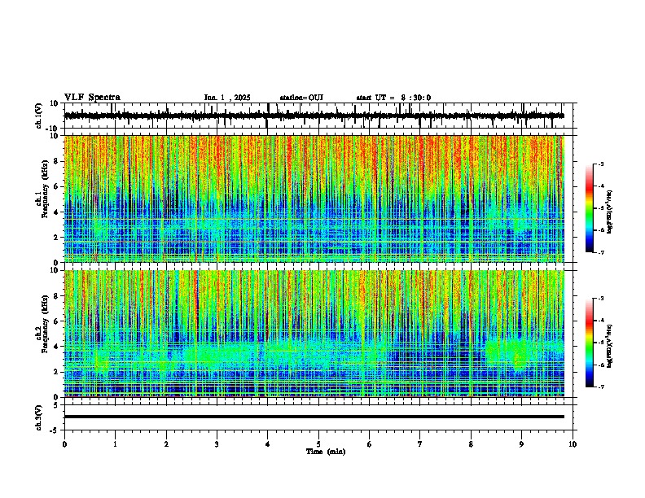Click the '6' kHz tick on ch.1 spectrogram axis
645x498 pixels.
[57, 186]
